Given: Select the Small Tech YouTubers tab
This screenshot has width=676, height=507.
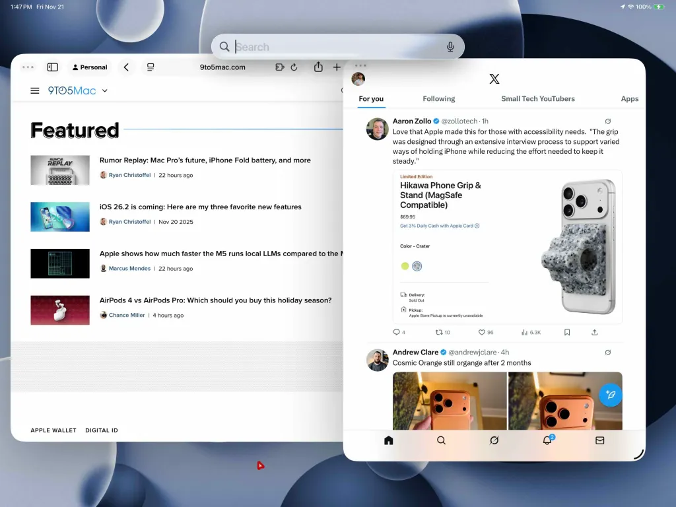Looking at the screenshot, I should coord(537,99).
